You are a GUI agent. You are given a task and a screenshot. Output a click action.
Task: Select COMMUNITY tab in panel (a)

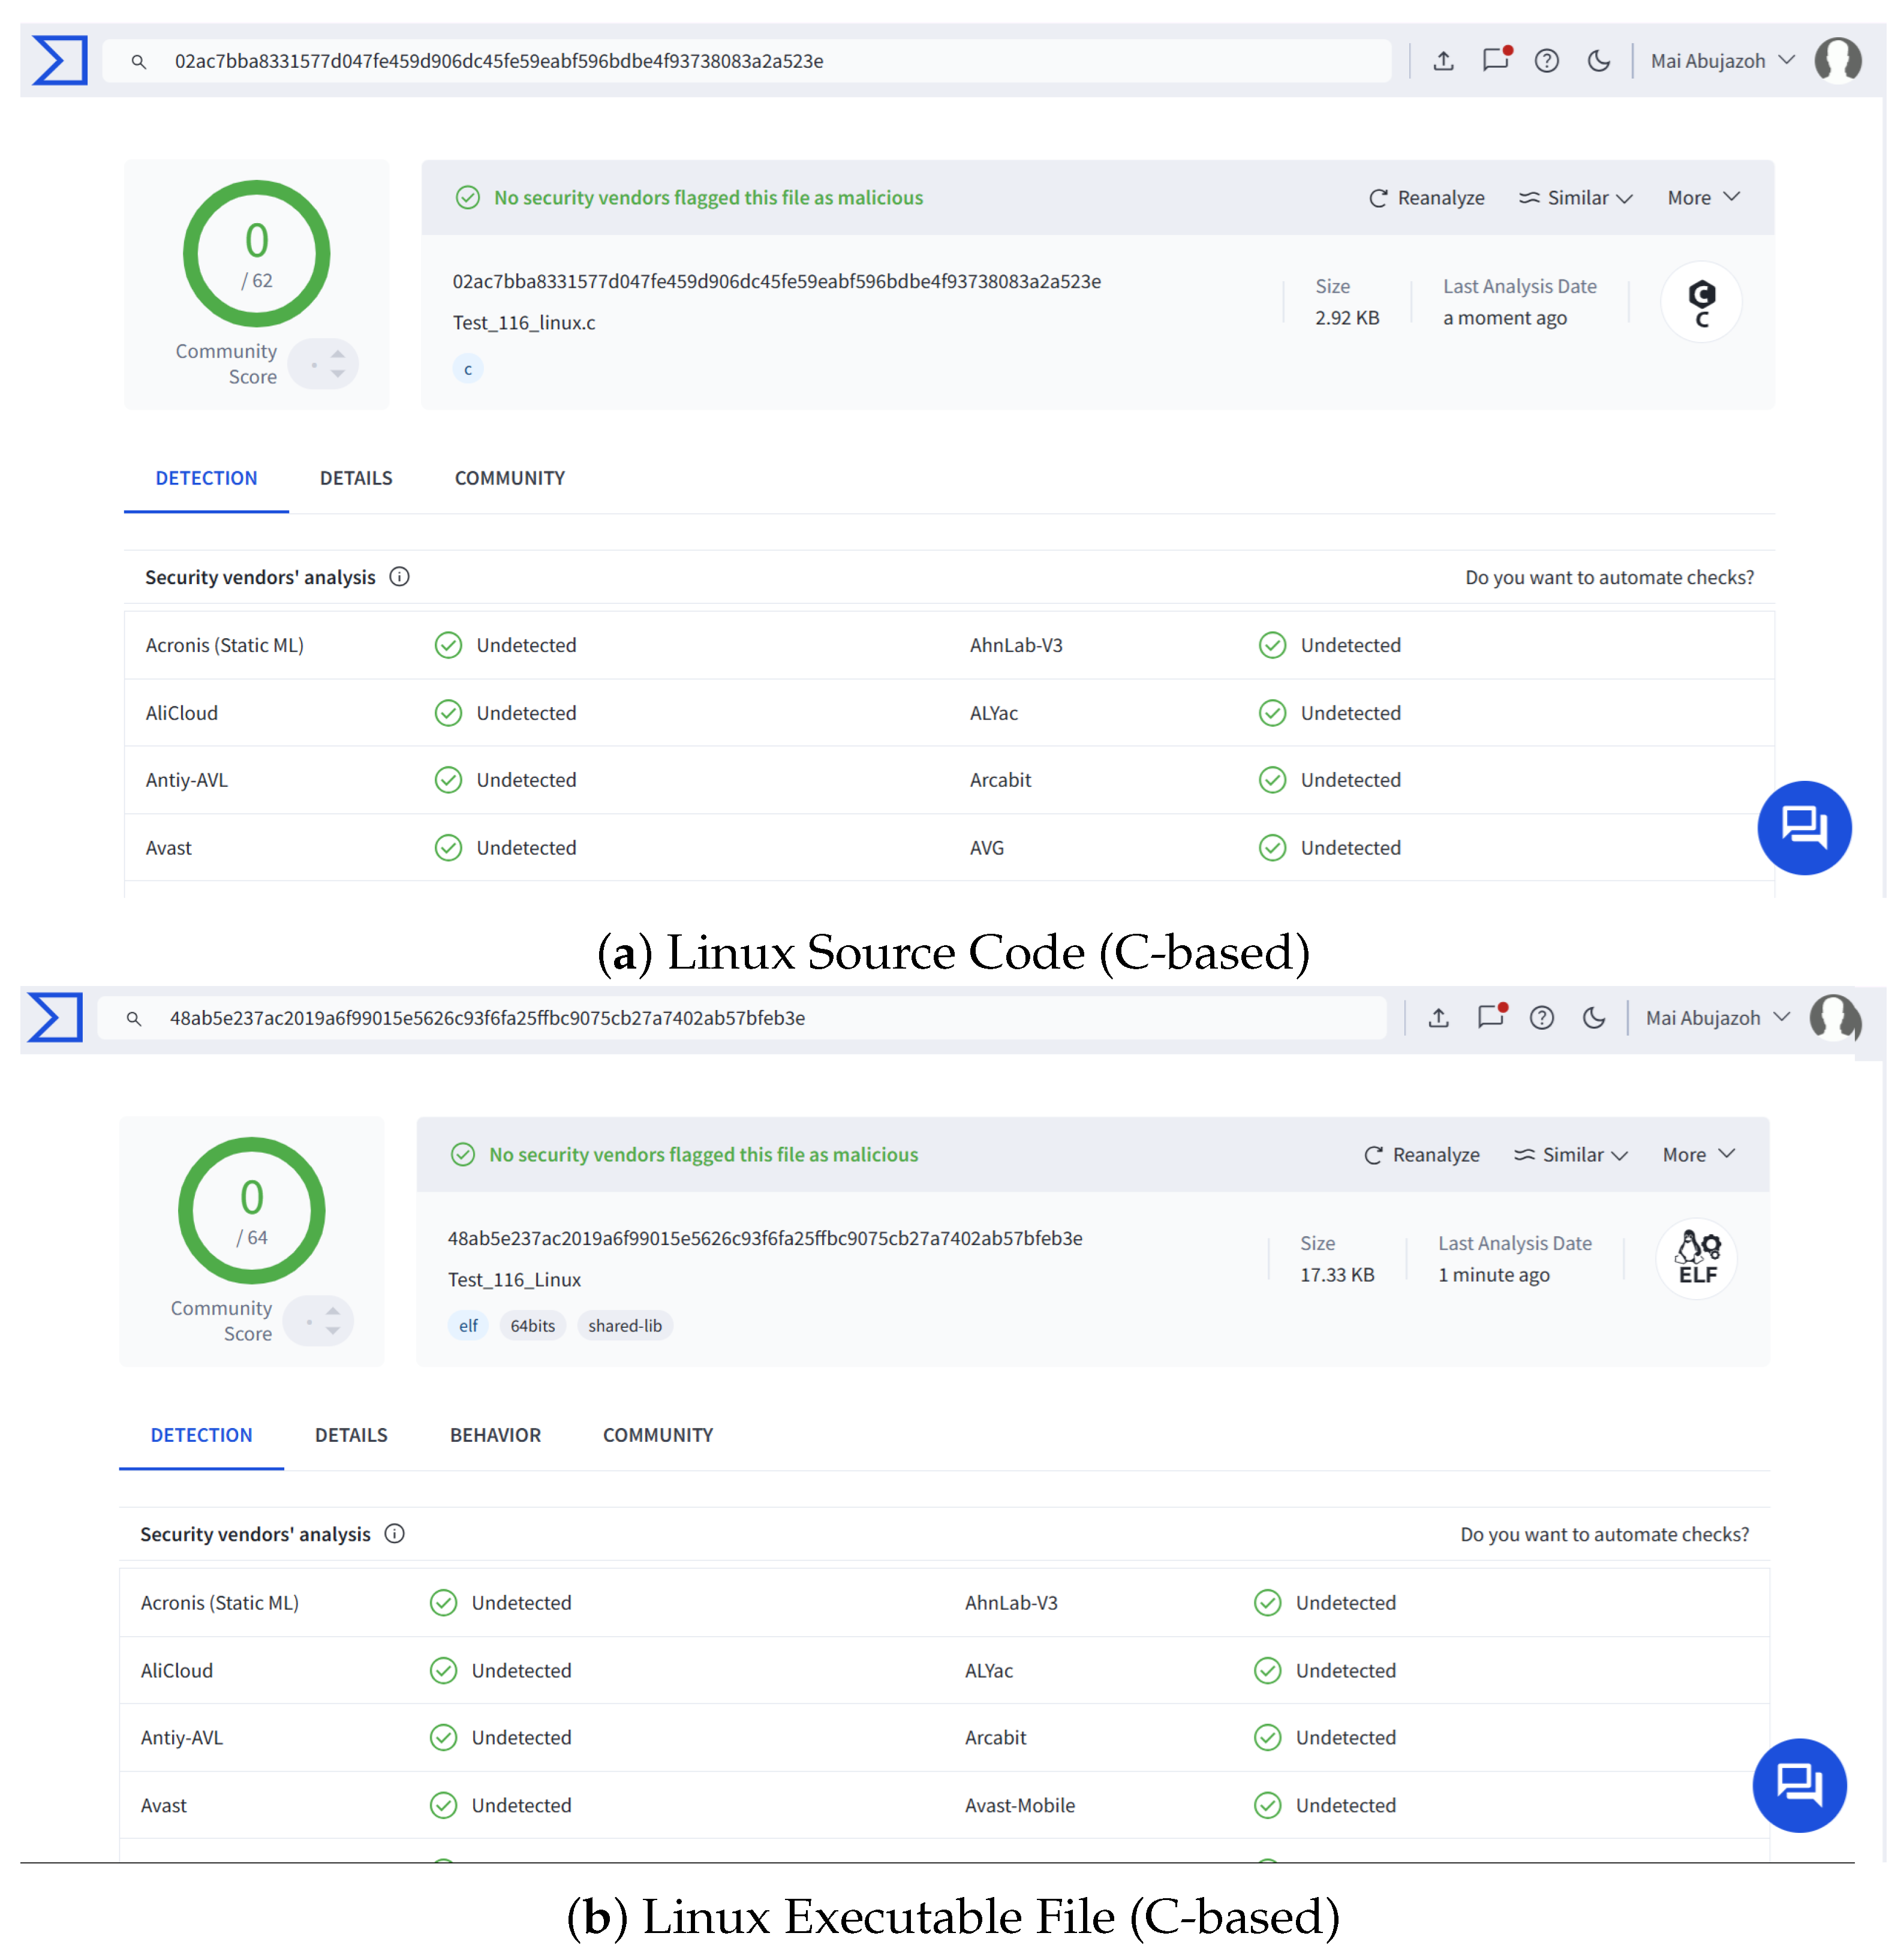click(x=510, y=478)
